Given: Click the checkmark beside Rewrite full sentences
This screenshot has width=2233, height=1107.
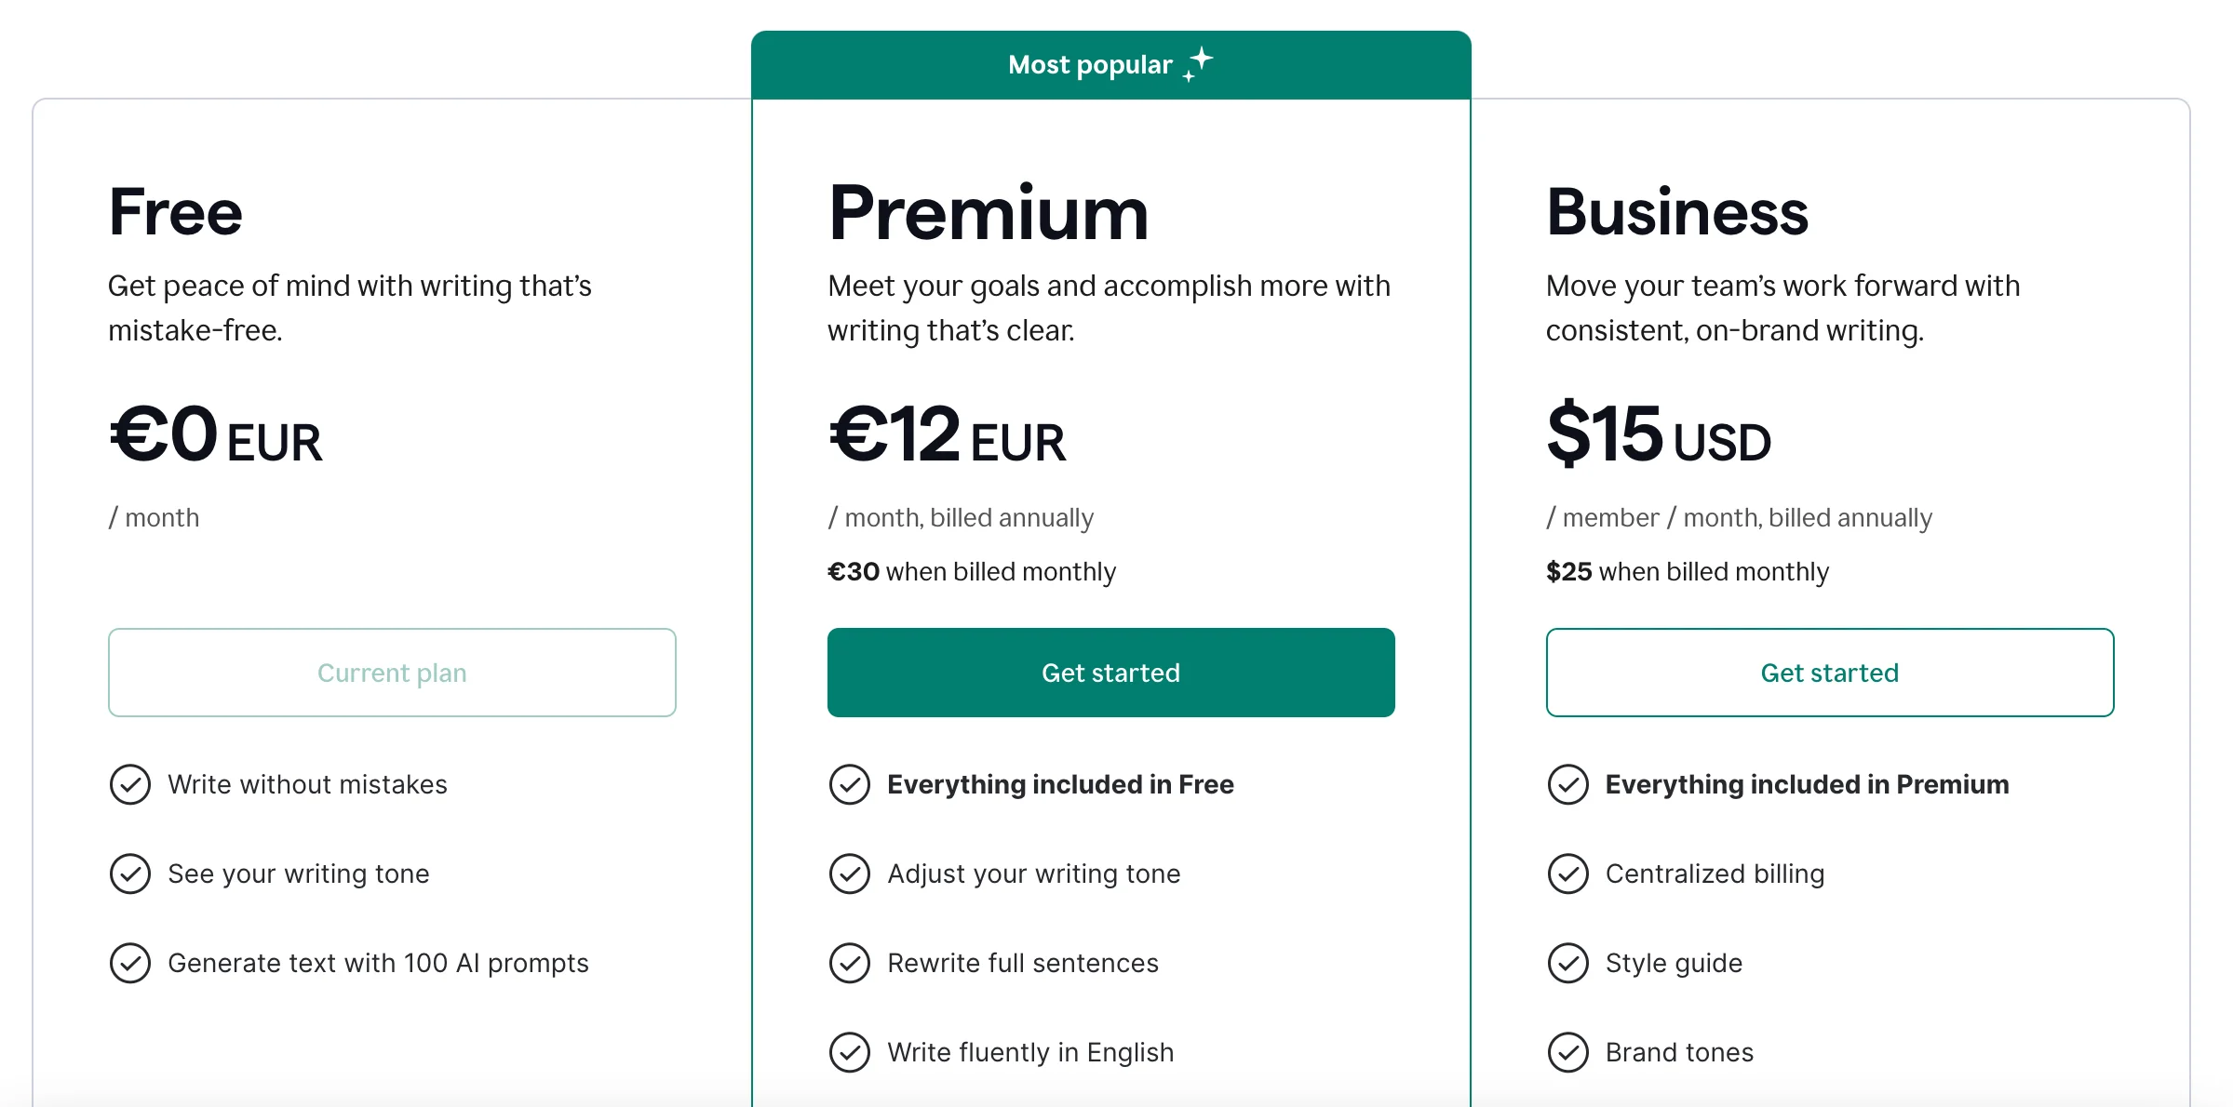Looking at the screenshot, I should click(849, 963).
